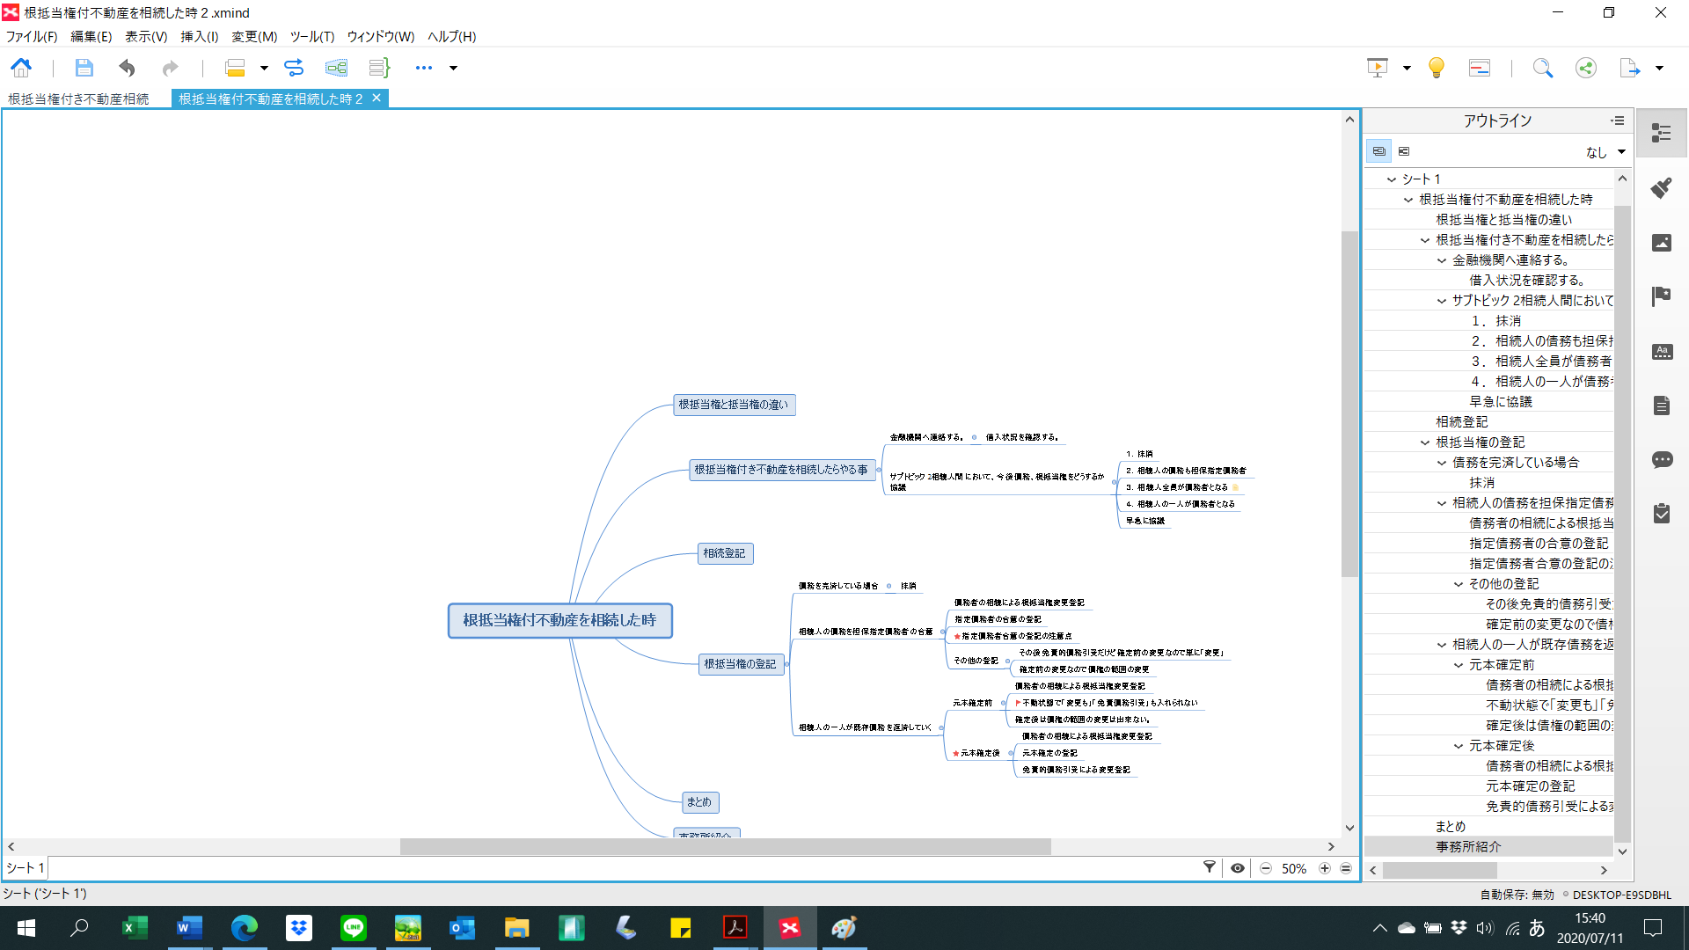Click the canvas horizontal scrollbar
This screenshot has height=950, width=1689.
pyautogui.click(x=725, y=846)
